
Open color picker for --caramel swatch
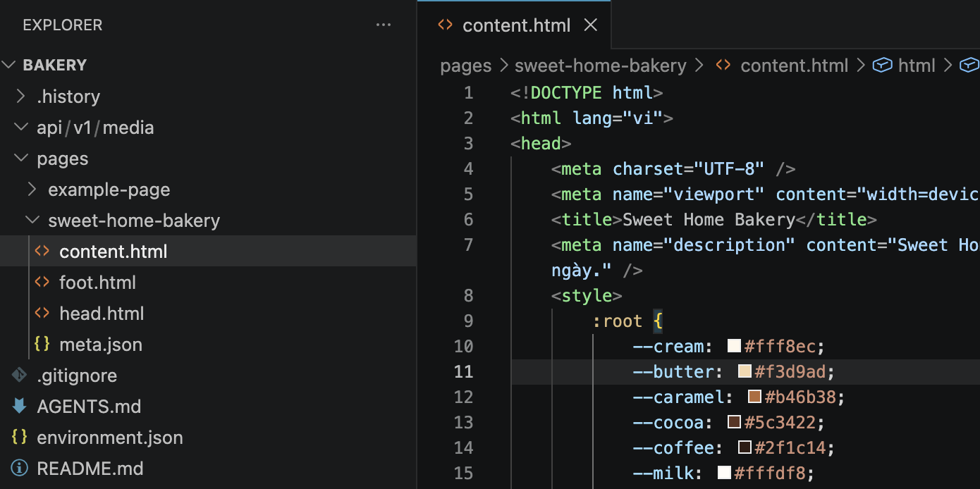click(x=754, y=397)
